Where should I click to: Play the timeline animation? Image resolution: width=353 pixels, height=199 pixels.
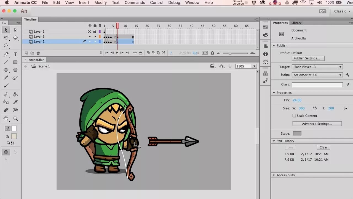[x=117, y=53]
